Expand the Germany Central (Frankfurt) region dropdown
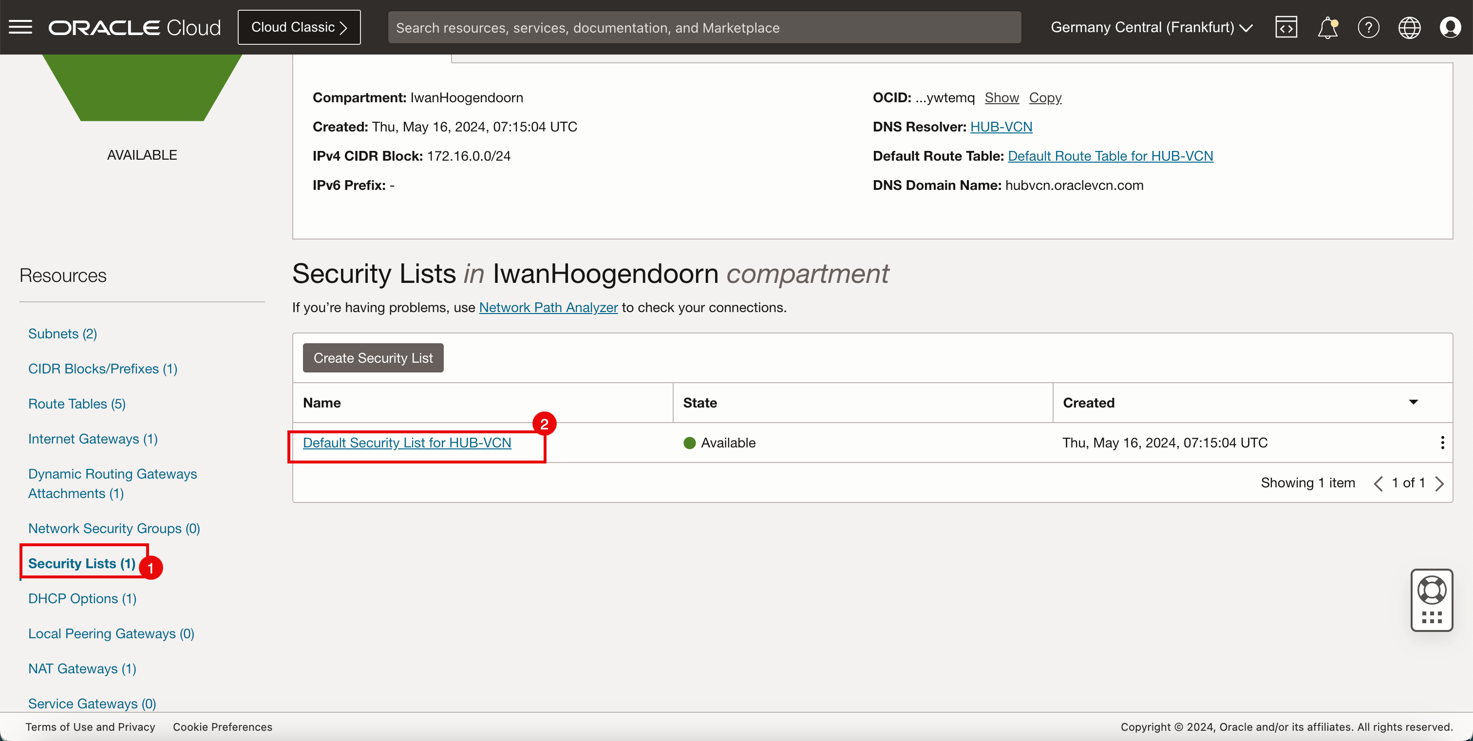 point(1152,27)
